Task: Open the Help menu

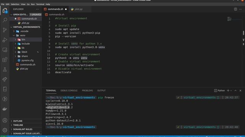Action: 48,4
